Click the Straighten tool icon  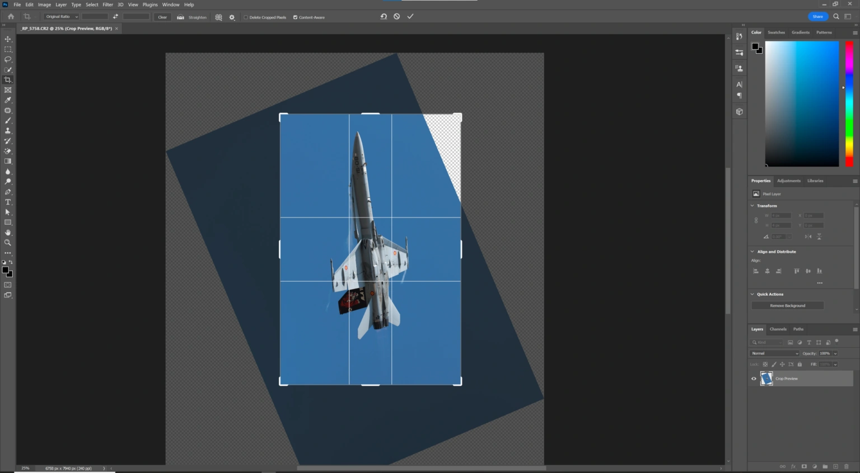pyautogui.click(x=181, y=17)
